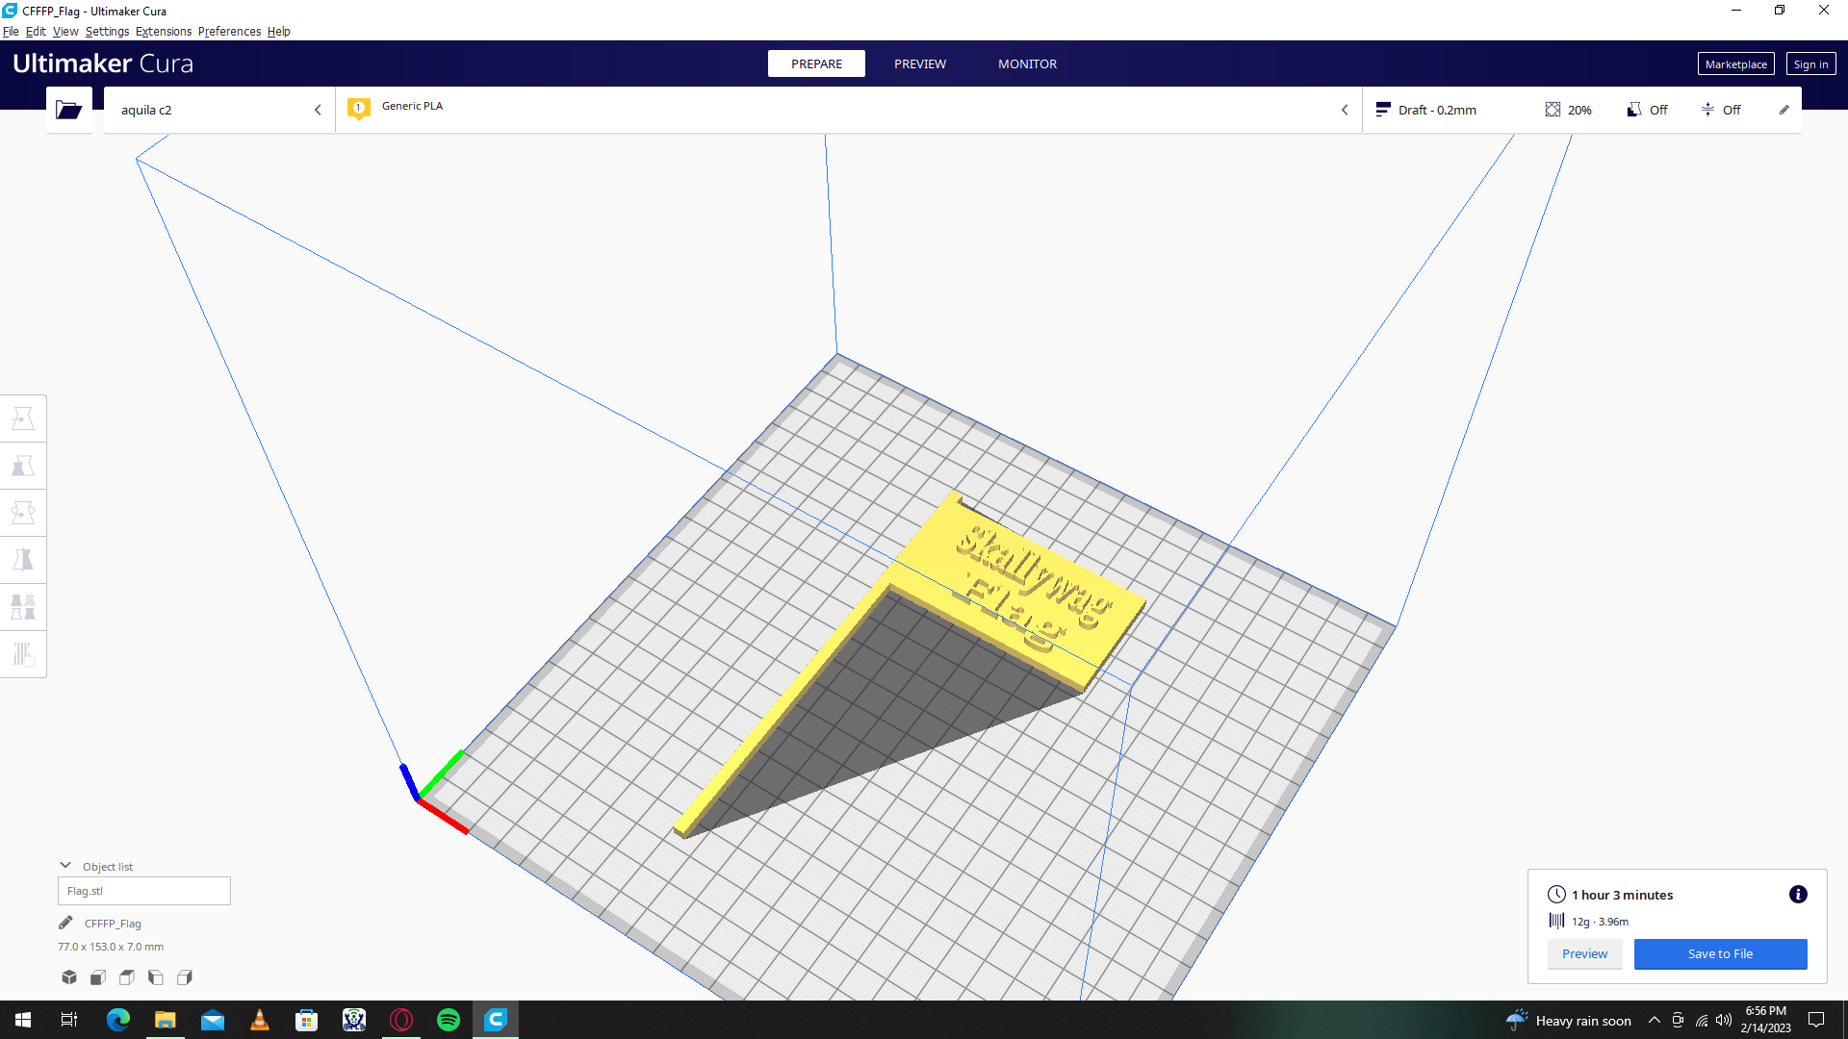Switch to the PREVIEW tab

coord(919,63)
